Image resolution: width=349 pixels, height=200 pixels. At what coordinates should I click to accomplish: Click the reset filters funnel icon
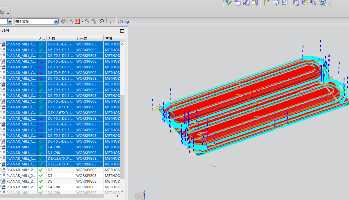pos(72,21)
